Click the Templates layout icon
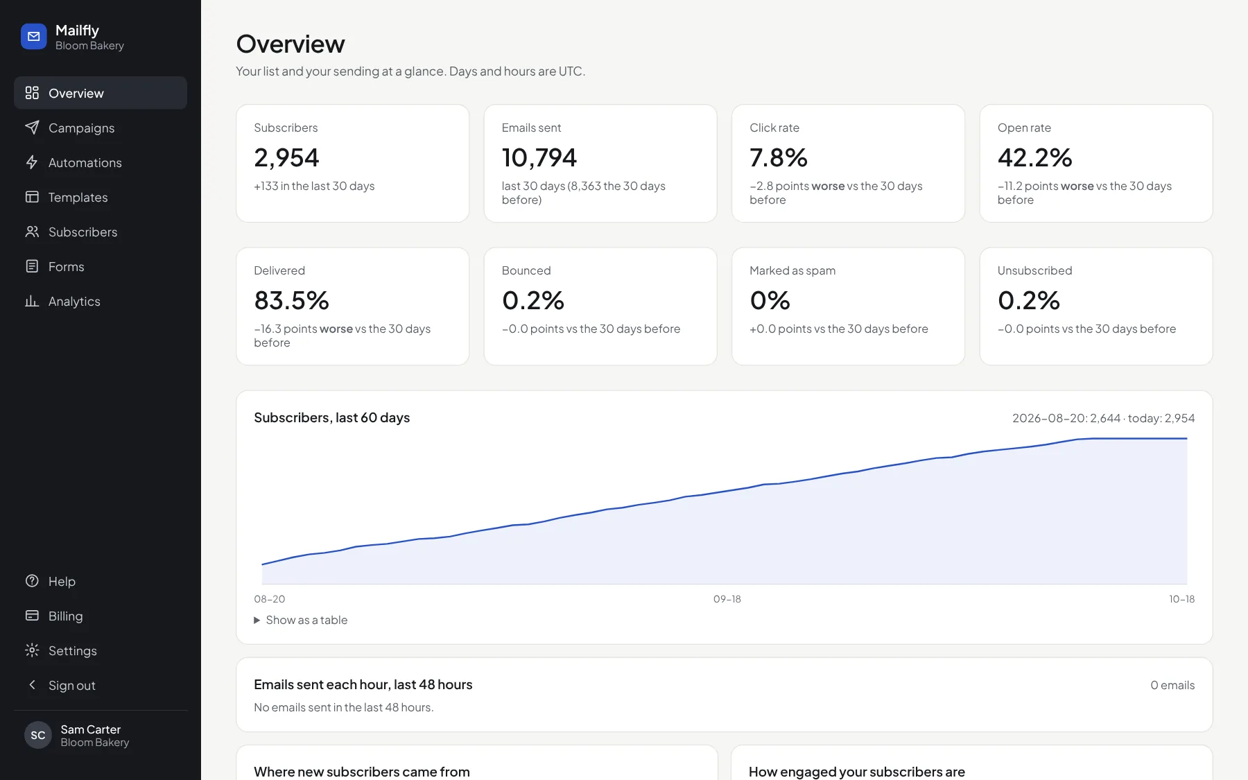This screenshot has height=780, width=1248. pyautogui.click(x=32, y=197)
